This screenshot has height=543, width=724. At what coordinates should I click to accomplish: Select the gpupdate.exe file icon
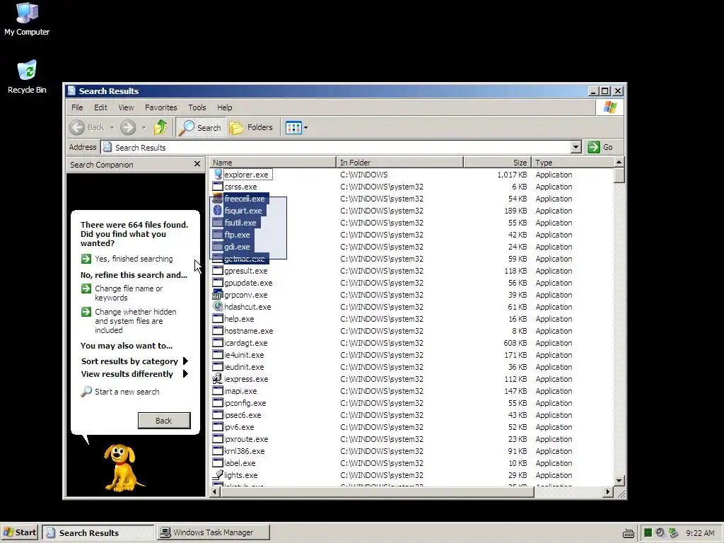coord(218,283)
